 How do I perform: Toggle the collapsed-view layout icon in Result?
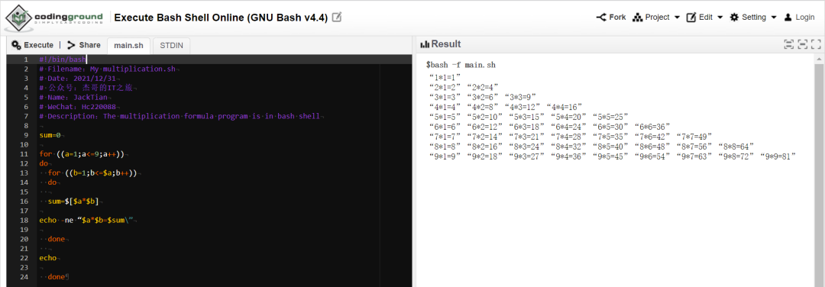pos(802,44)
